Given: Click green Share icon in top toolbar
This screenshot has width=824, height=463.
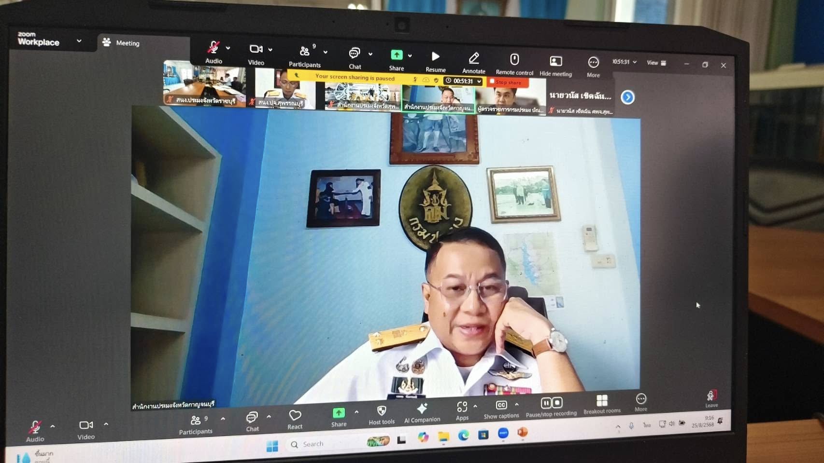Looking at the screenshot, I should point(397,54).
